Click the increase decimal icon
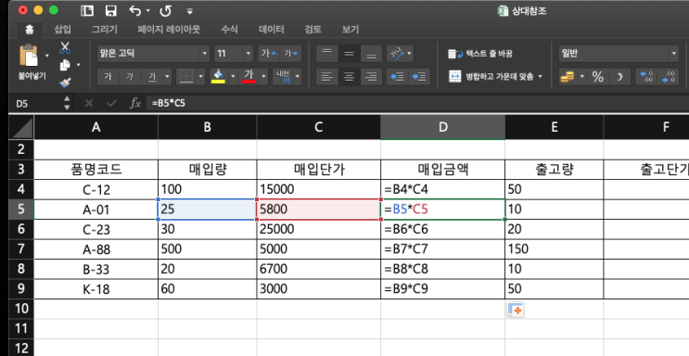Screen dimensions: 689x356 point(647,77)
